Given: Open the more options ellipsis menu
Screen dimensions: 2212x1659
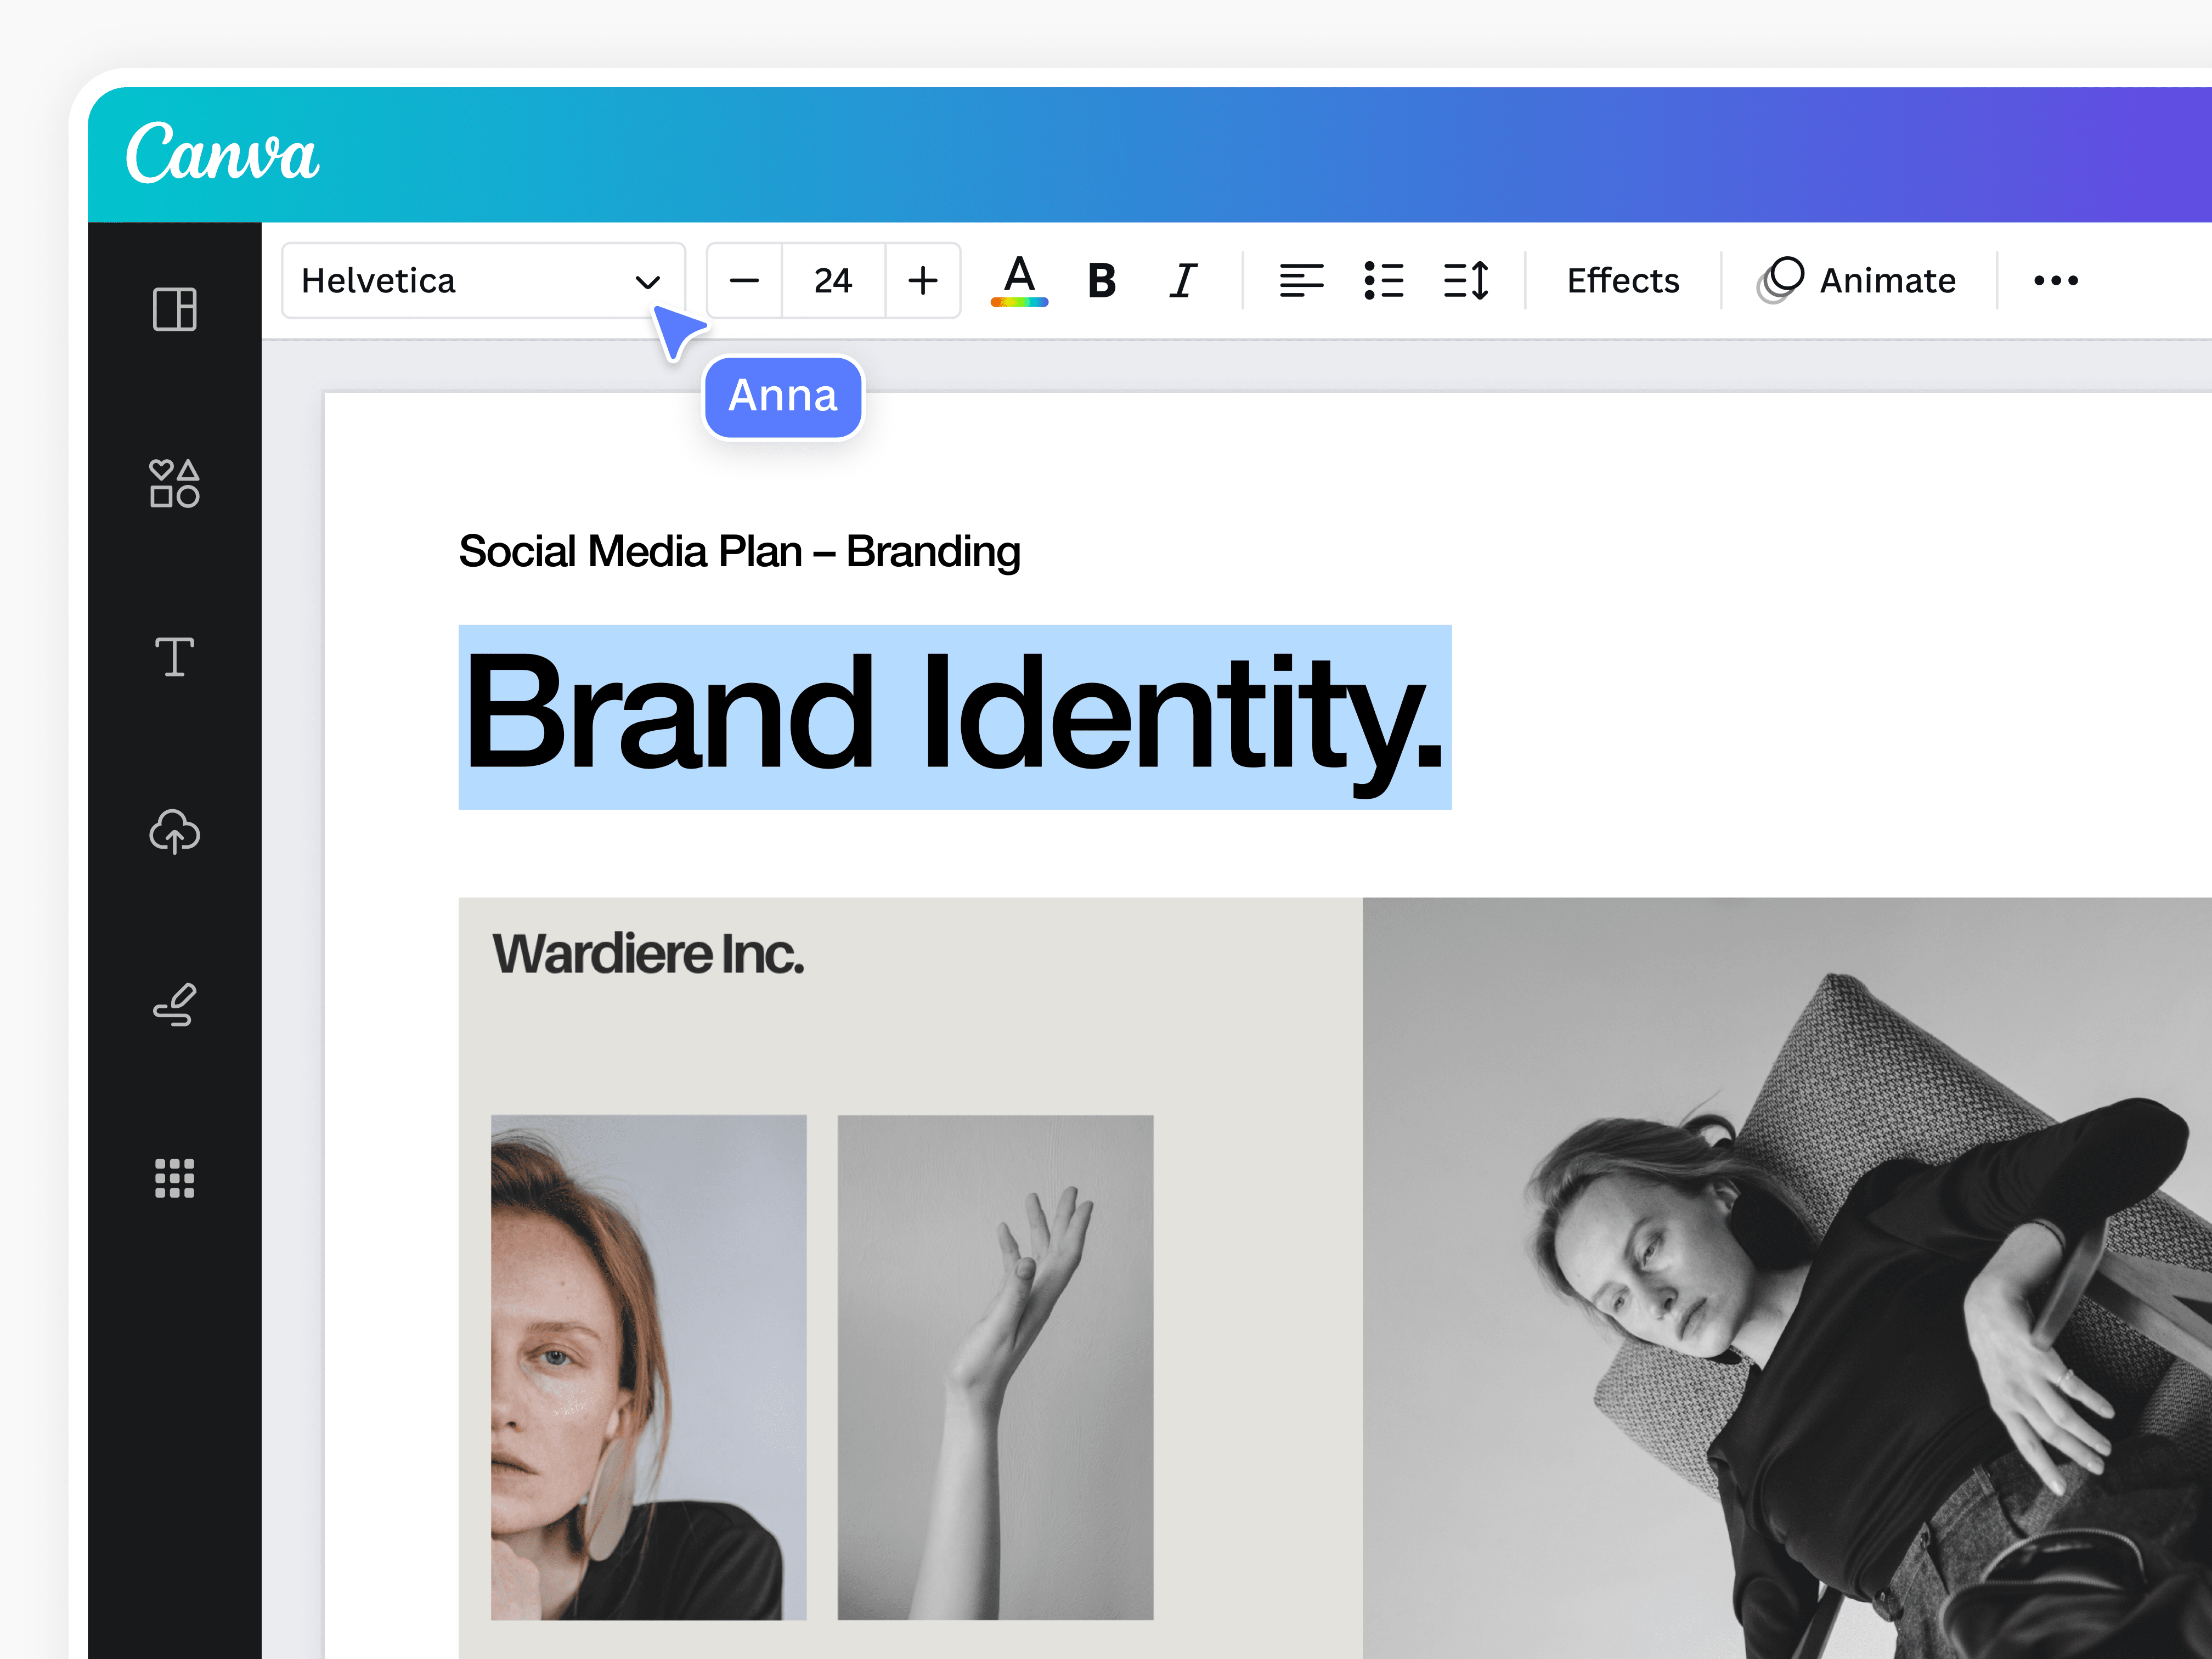Looking at the screenshot, I should [2055, 281].
